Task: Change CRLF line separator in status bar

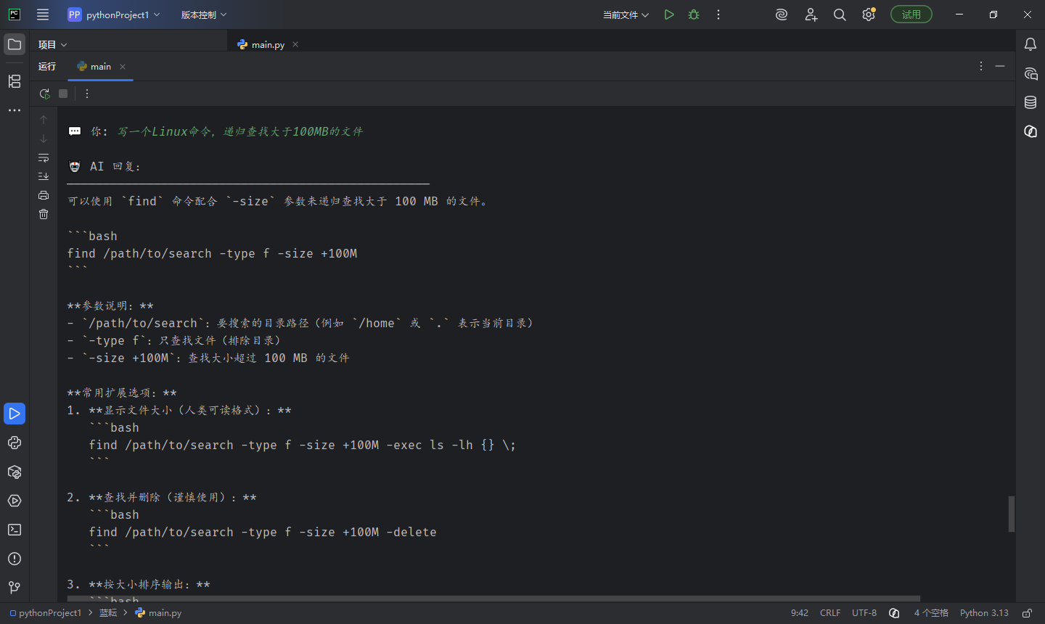Action: tap(830, 613)
